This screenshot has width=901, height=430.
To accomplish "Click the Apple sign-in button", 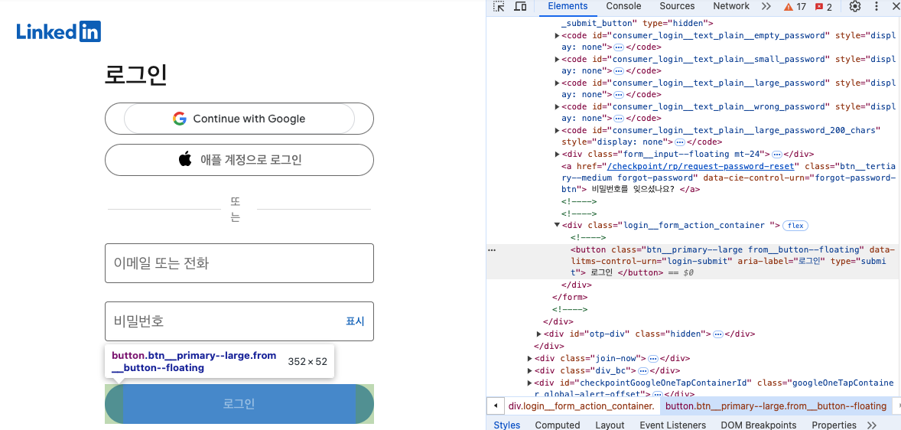I will 239,160.
